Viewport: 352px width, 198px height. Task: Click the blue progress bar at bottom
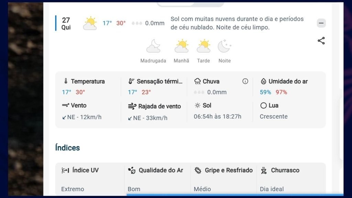click(235, 195)
